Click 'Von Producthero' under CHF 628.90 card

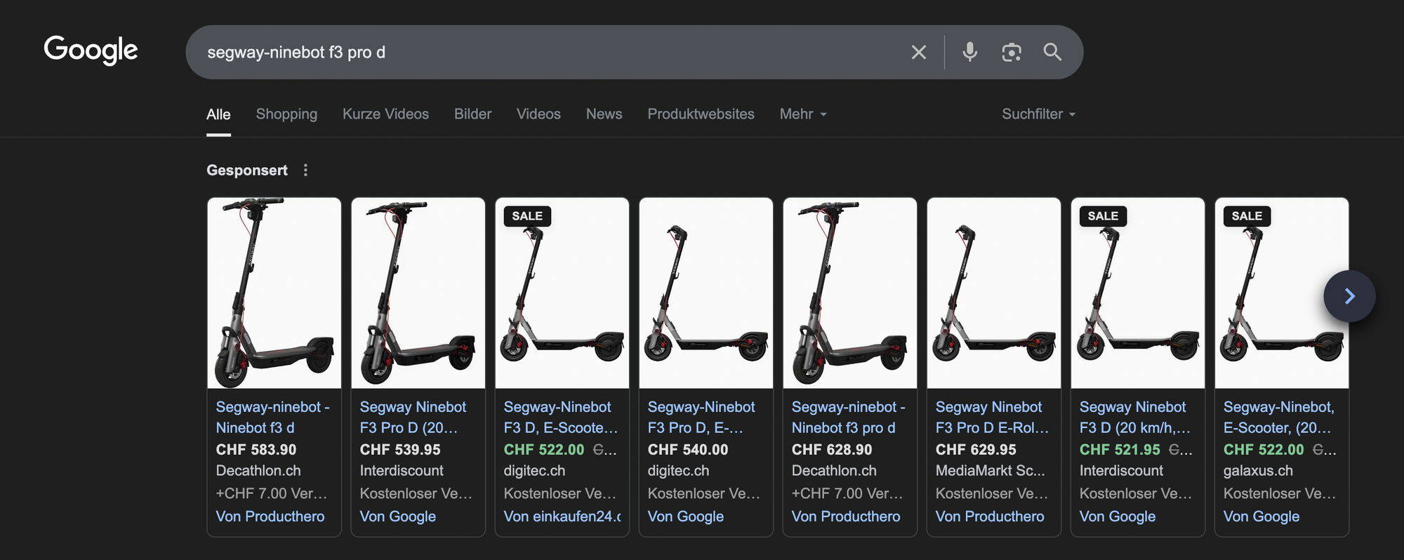point(846,516)
